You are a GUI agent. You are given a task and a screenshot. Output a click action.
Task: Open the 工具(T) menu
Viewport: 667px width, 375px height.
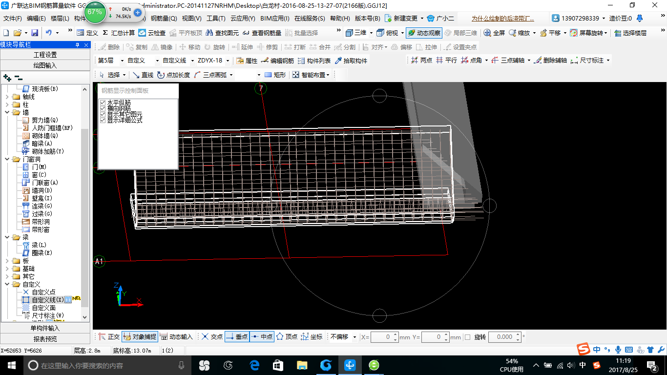point(216,19)
